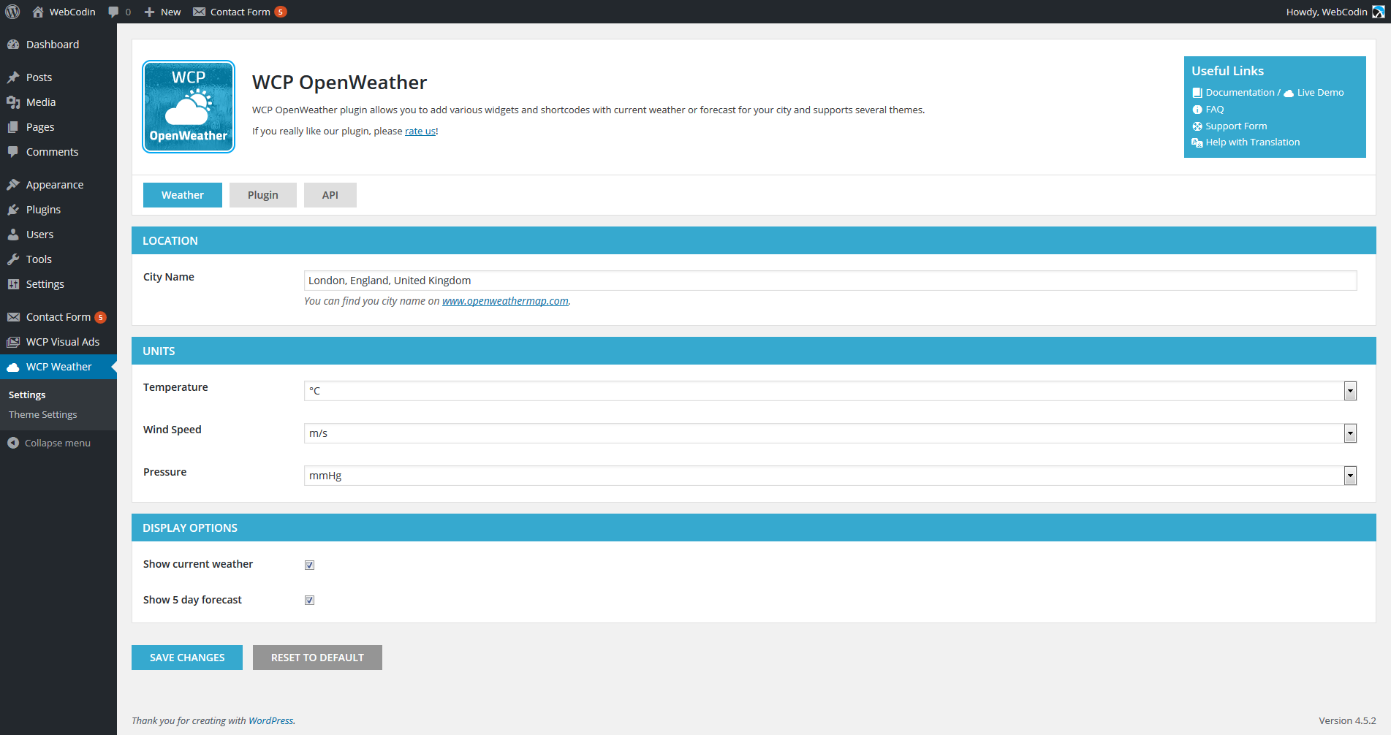Open the Appearance menu item
This screenshot has height=735, width=1391.
(x=58, y=185)
